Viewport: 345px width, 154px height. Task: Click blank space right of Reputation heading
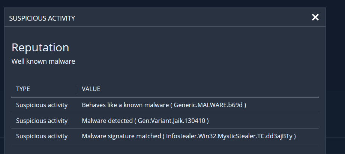coord(187,47)
